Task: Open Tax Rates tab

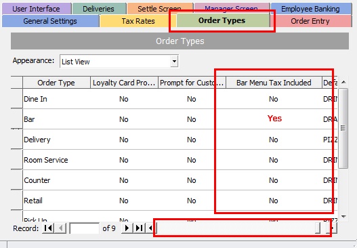Action: pos(138,21)
